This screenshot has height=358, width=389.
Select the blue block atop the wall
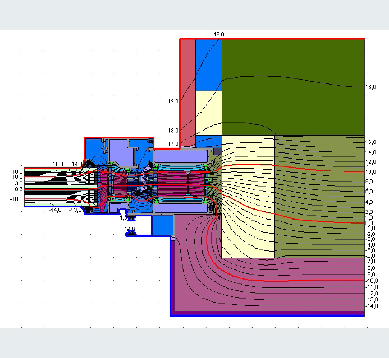(x=208, y=64)
